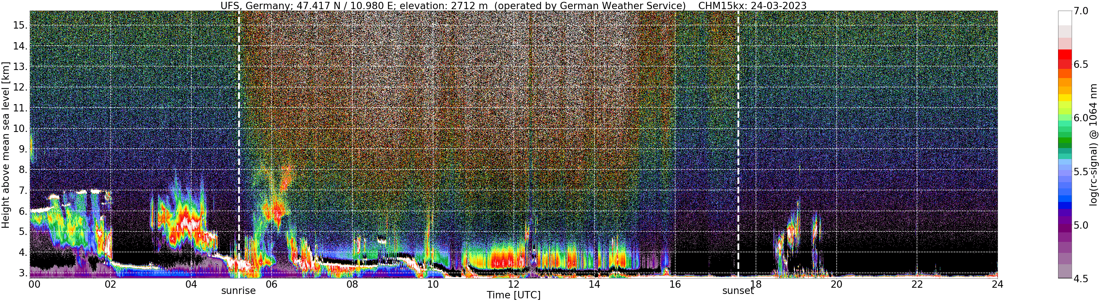Click the "20" time tick label
1101x302 pixels.
pos(836,284)
